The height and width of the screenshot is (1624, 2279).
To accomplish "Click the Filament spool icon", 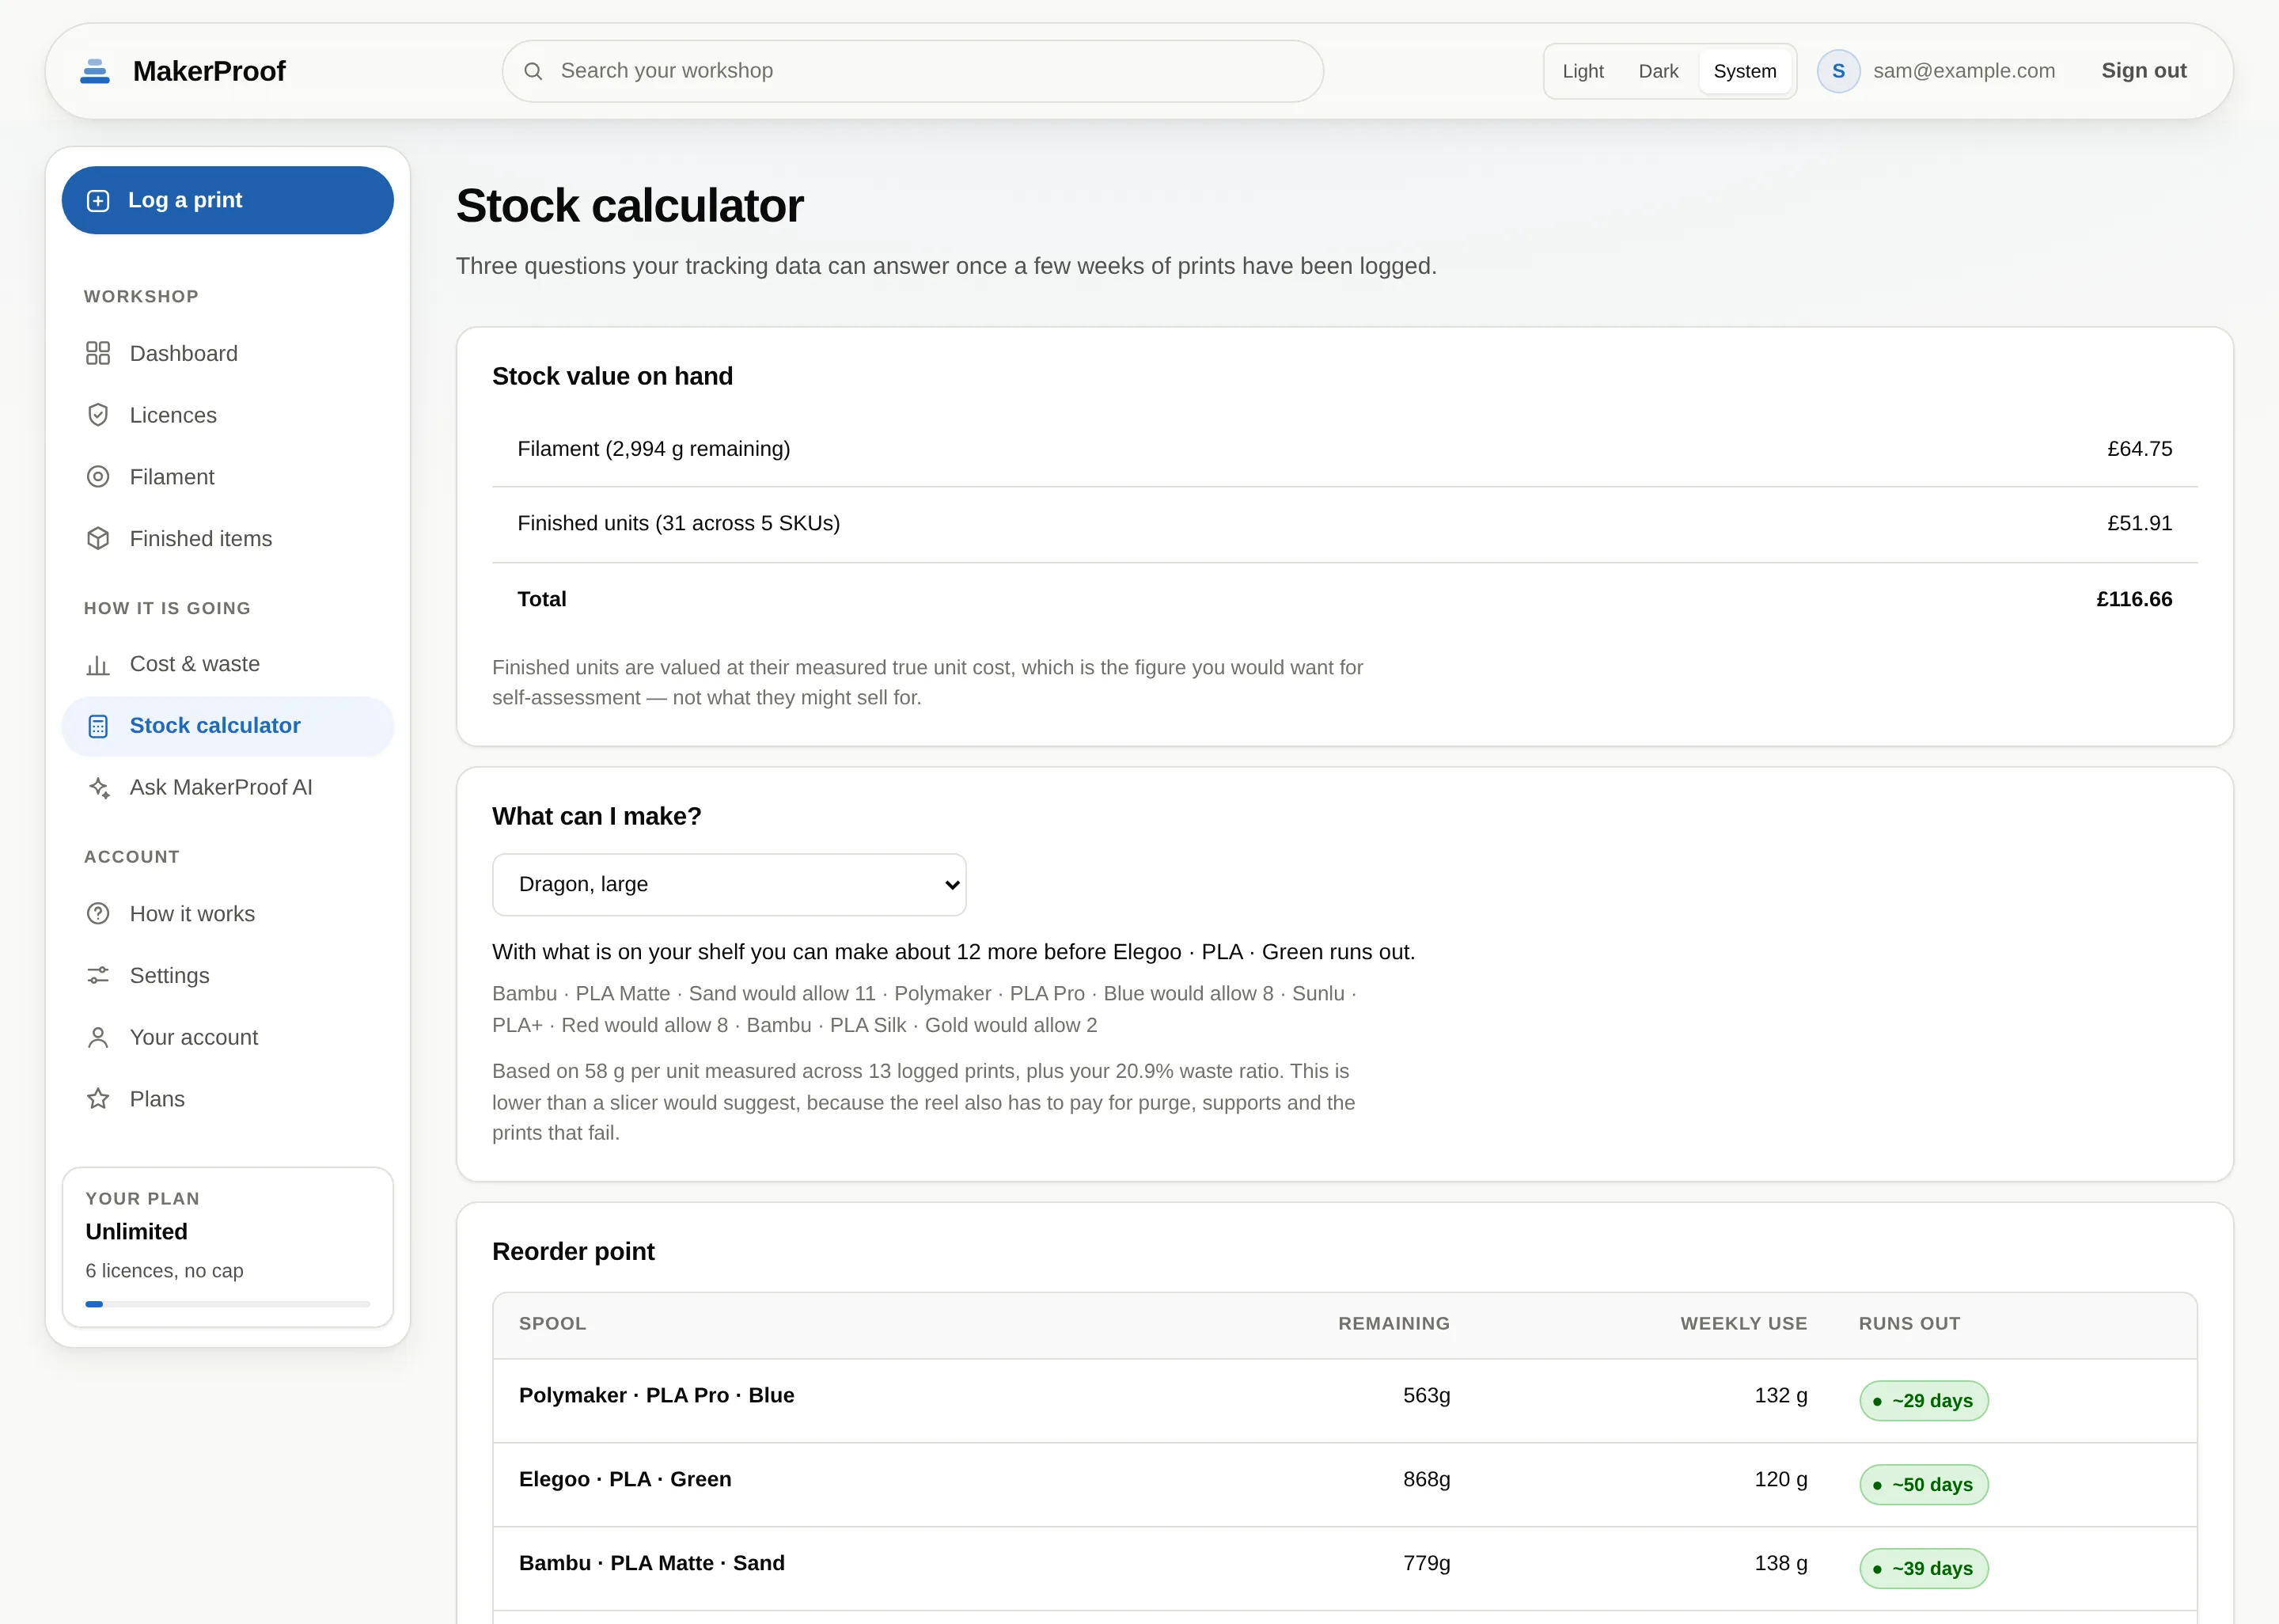I will pyautogui.click(x=98, y=477).
